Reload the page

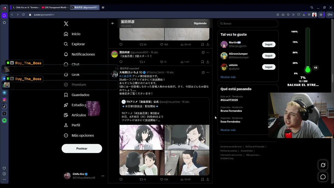tap(23, 15)
